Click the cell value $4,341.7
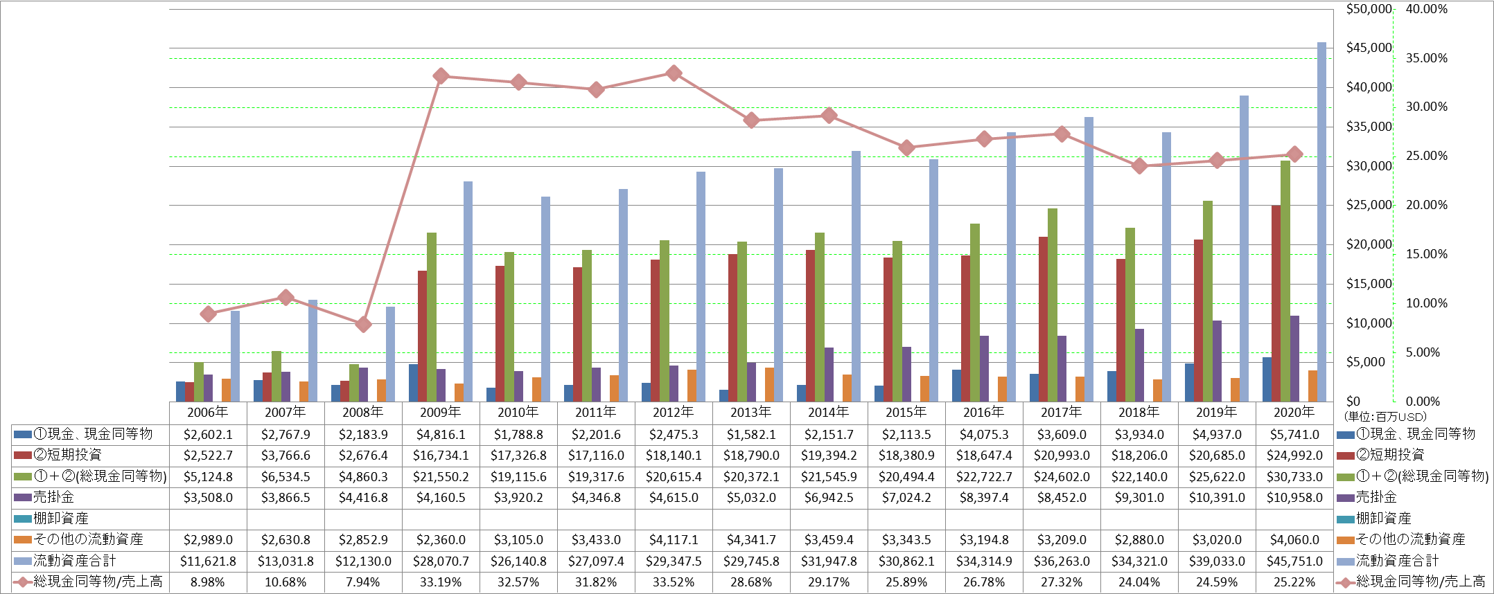Screen dimensions: 1494x594 751,540
